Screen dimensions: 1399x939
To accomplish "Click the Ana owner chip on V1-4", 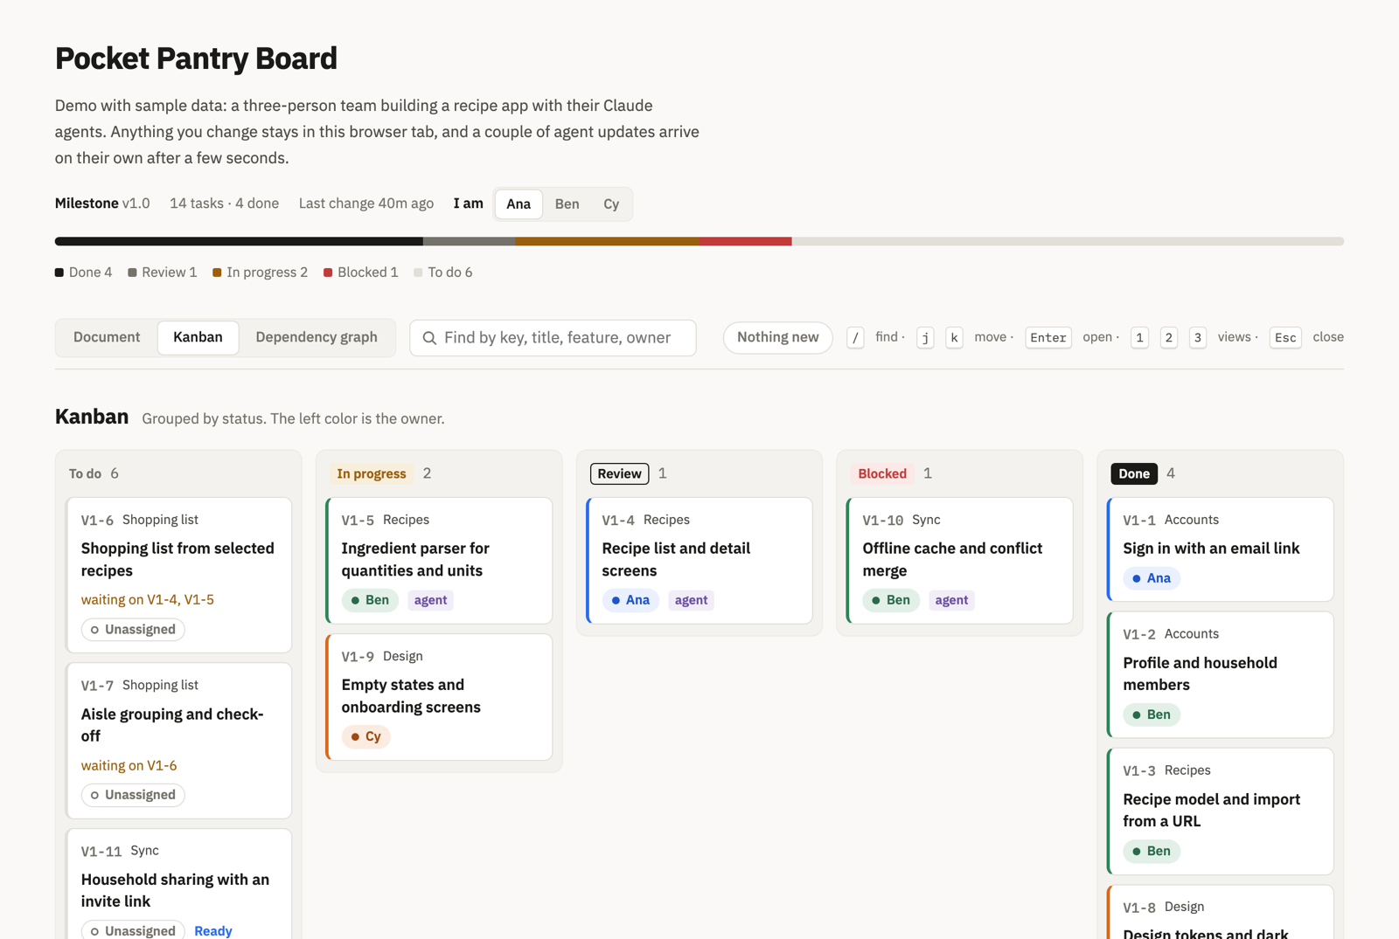I will pyautogui.click(x=630, y=600).
